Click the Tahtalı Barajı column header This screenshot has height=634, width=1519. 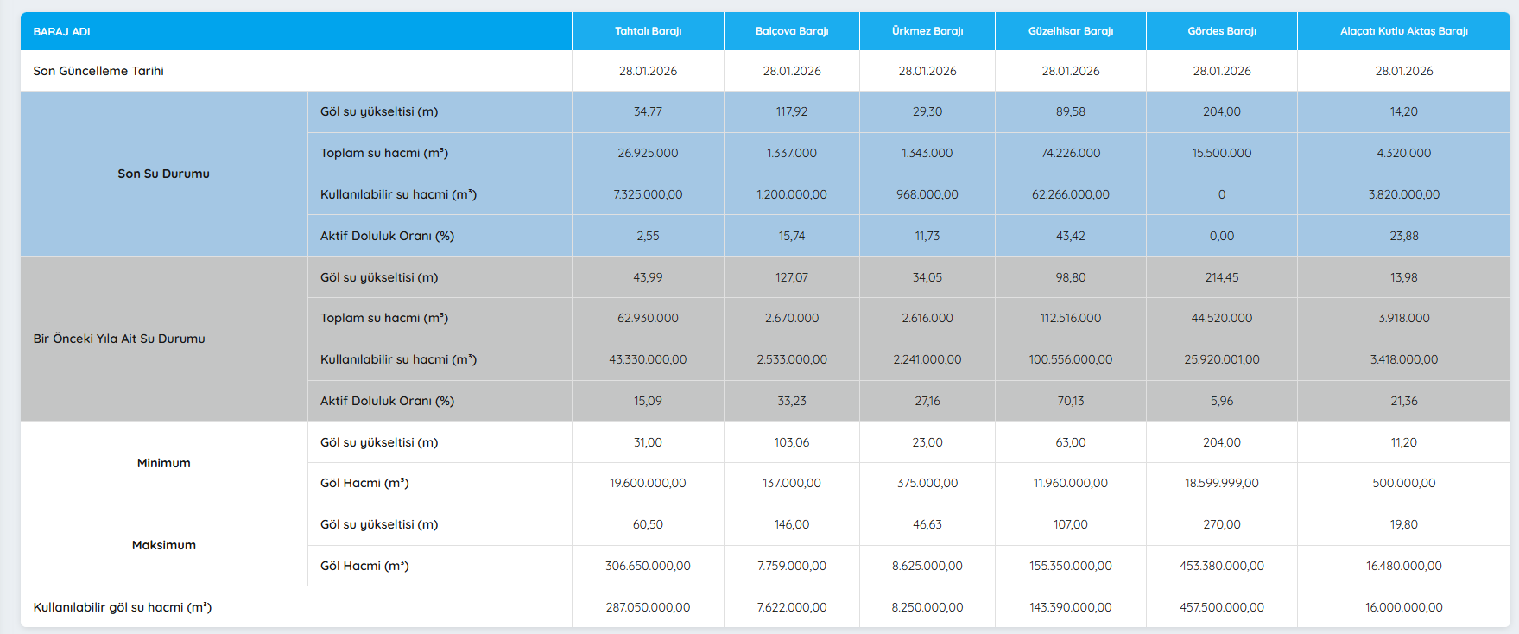pos(648,31)
